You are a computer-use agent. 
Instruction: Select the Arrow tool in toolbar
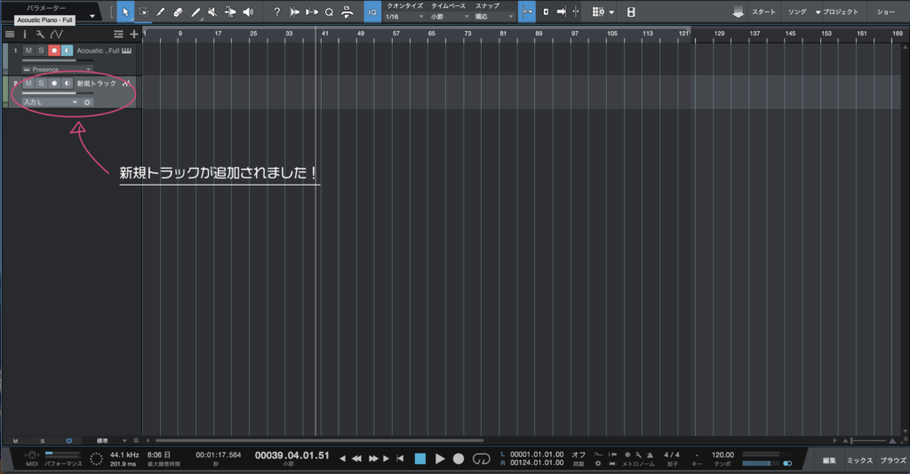pyautogui.click(x=125, y=12)
